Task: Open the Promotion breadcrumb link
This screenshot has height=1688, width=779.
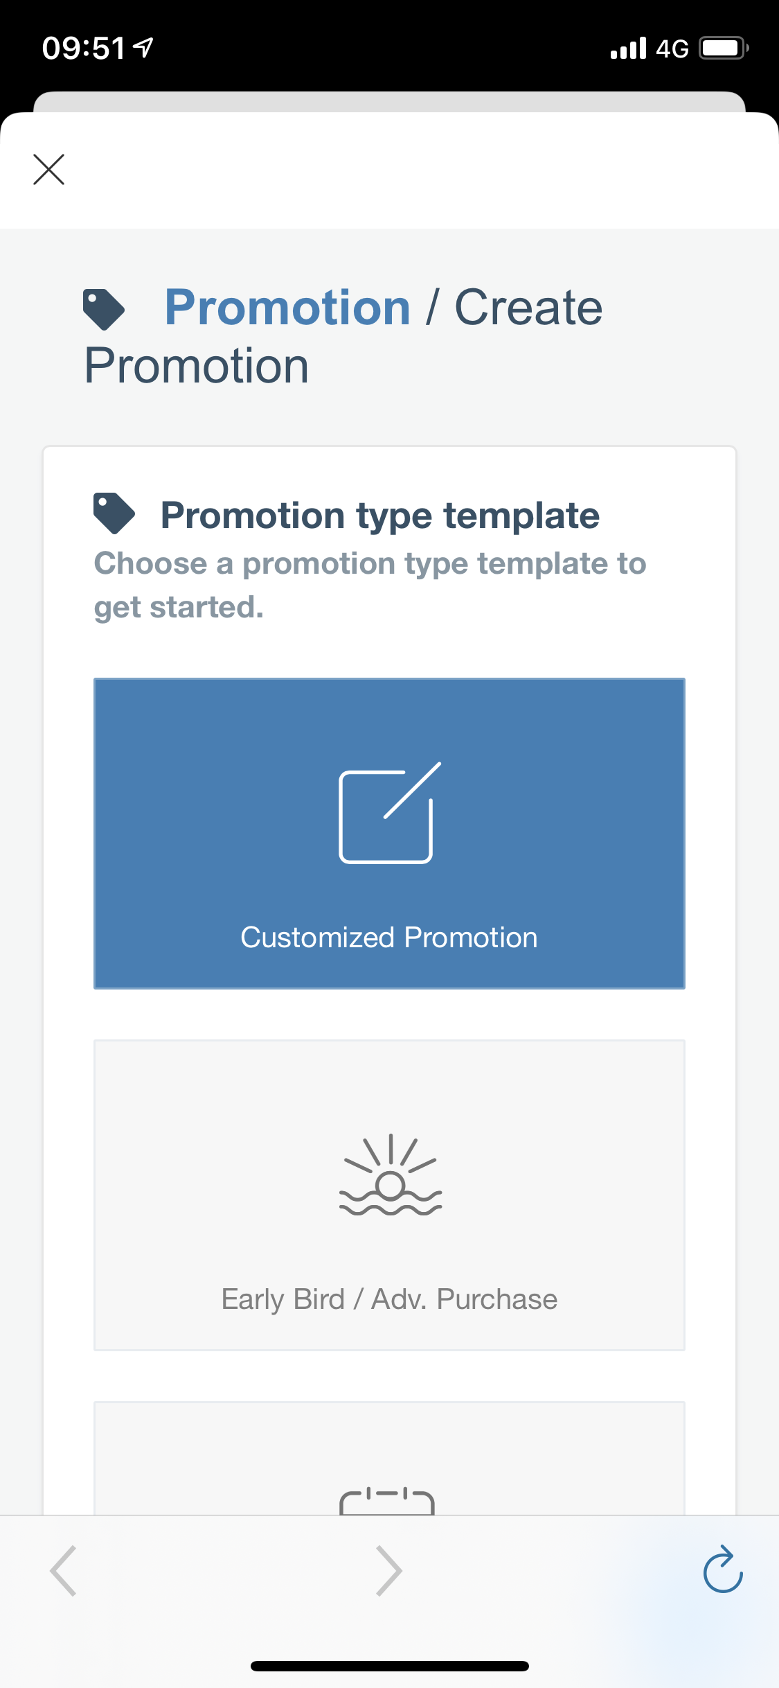Action: click(x=287, y=308)
